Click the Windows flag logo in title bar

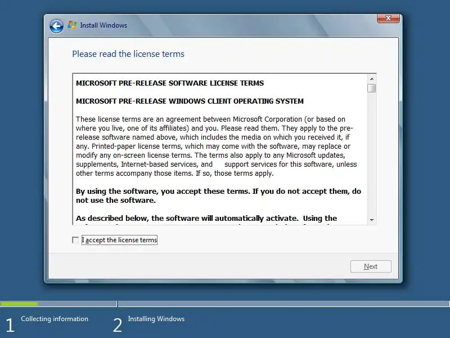pyautogui.click(x=72, y=25)
